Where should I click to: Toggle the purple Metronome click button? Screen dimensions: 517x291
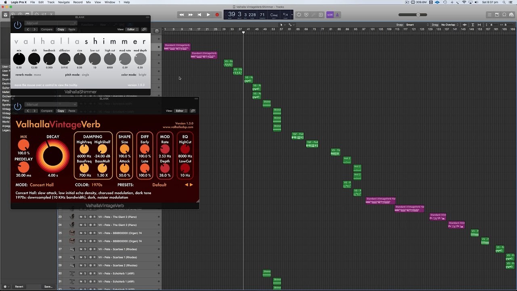point(337,15)
